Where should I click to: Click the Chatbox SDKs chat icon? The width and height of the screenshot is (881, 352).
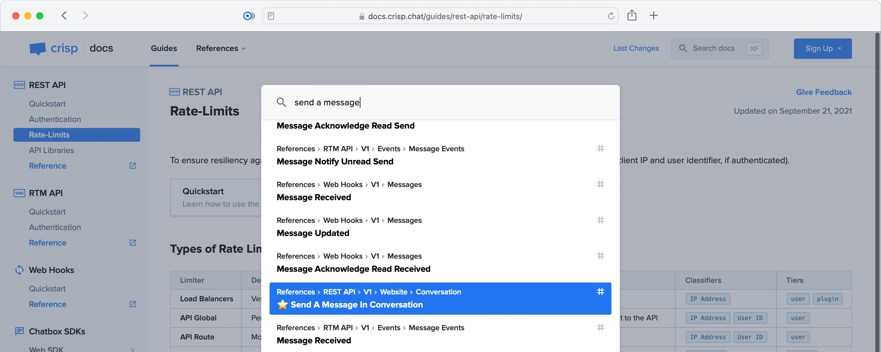[x=19, y=331]
